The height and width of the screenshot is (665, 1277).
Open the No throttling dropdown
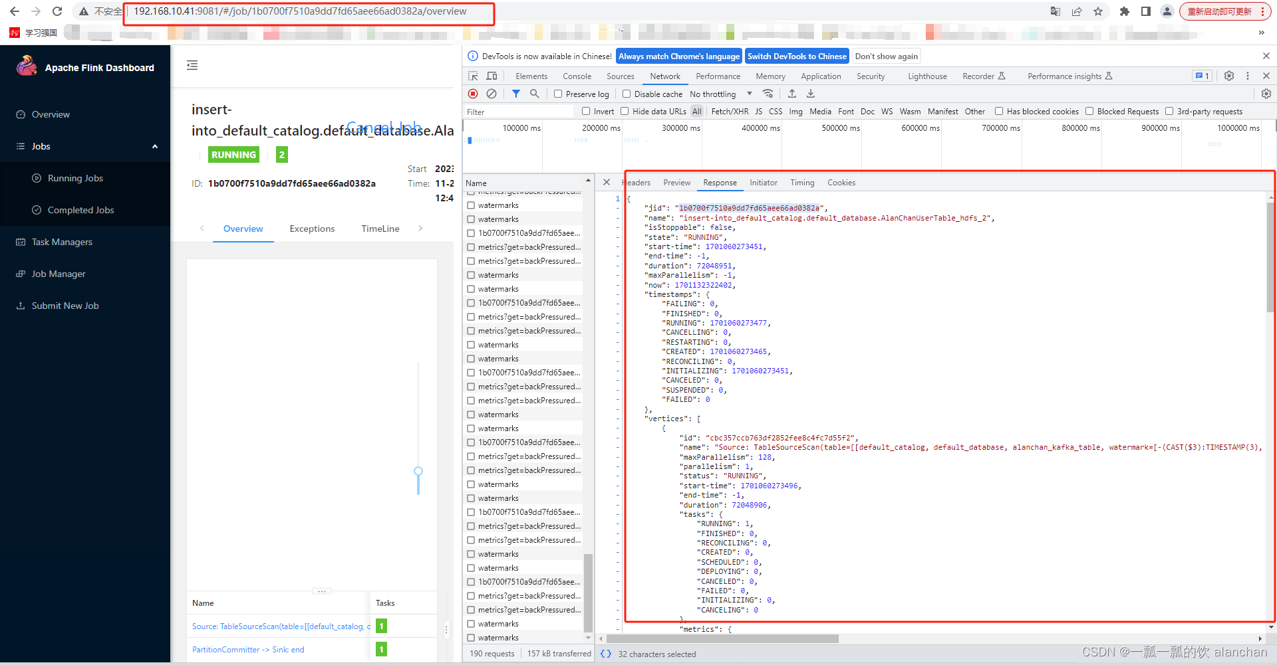point(721,94)
